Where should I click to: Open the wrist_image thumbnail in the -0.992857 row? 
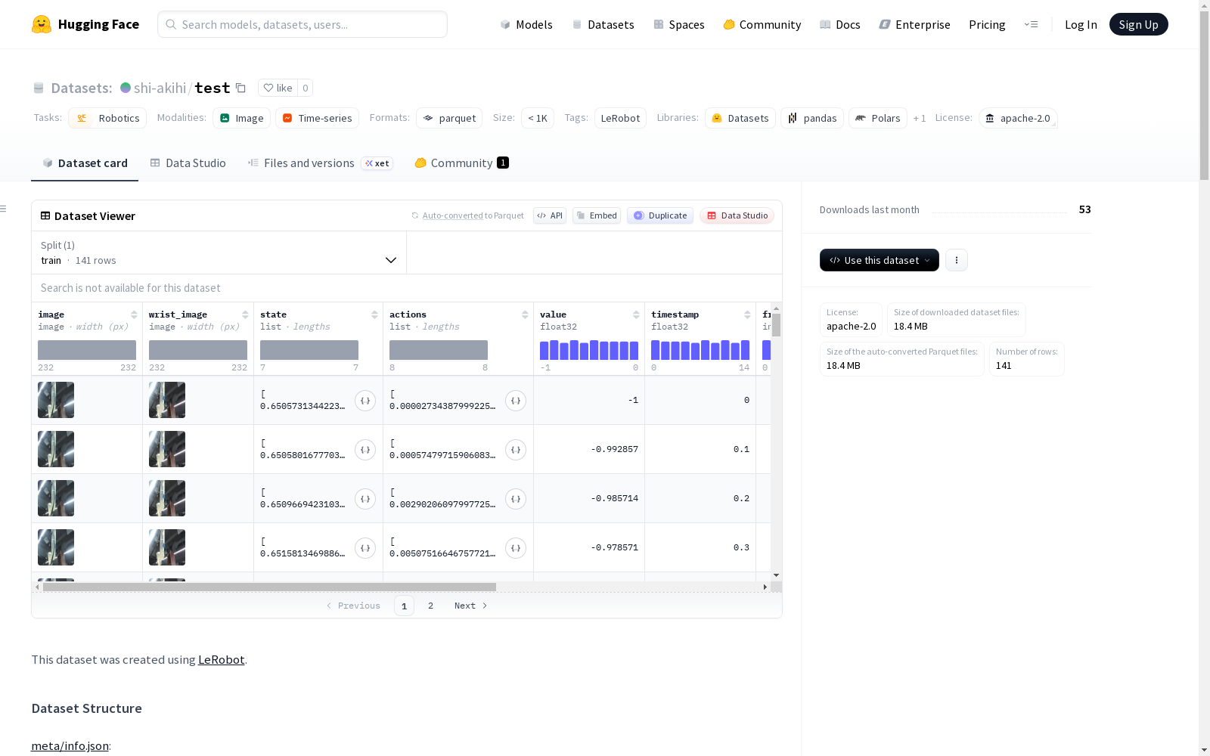pos(167,449)
